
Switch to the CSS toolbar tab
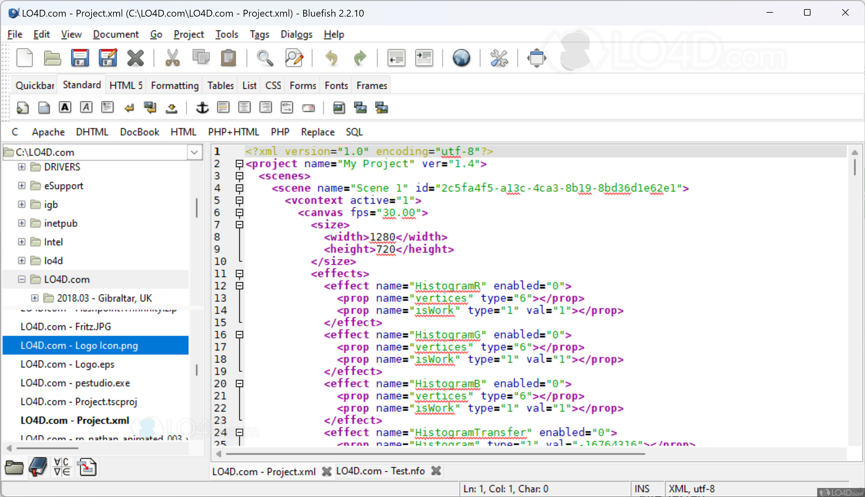(x=273, y=85)
